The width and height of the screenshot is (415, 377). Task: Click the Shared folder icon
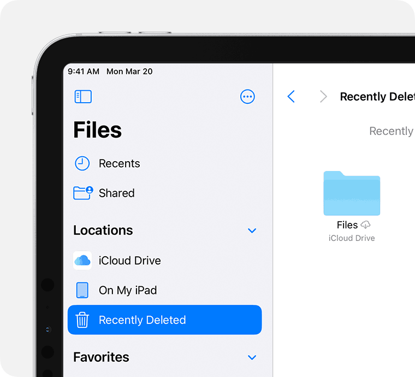coord(83,193)
